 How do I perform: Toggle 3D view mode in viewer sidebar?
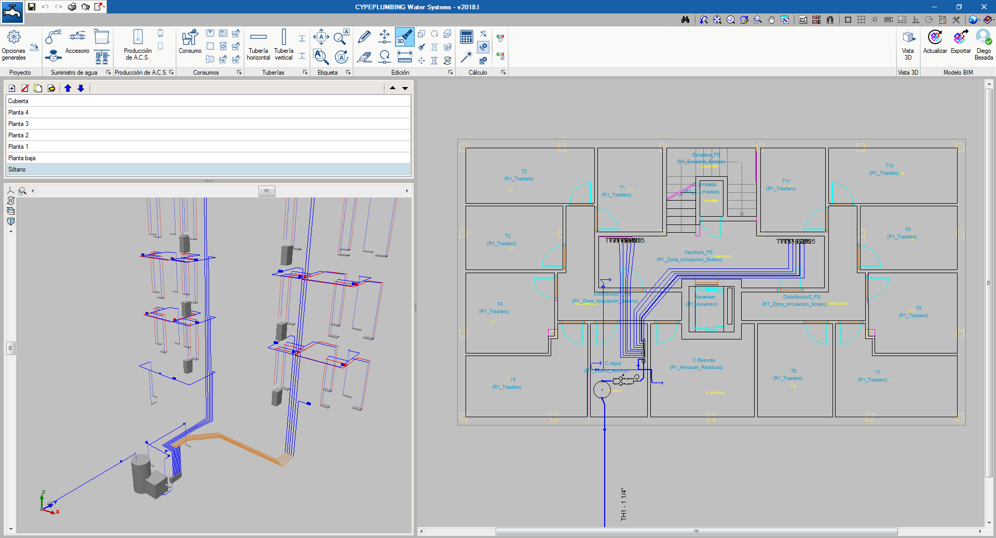pos(11,201)
